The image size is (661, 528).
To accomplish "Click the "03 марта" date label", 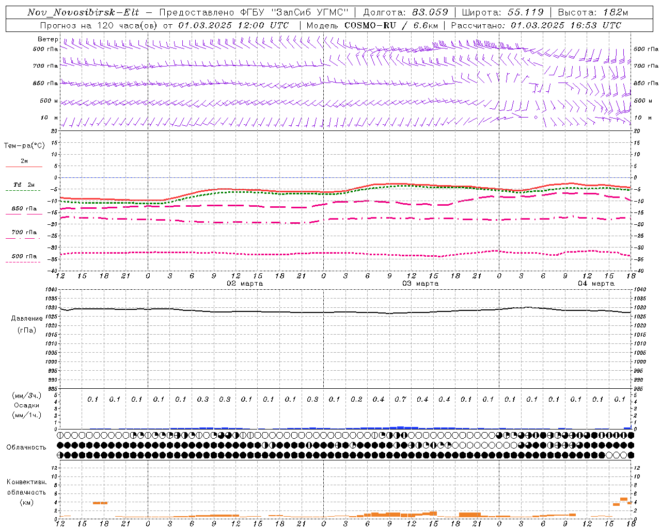I will tap(420, 284).
